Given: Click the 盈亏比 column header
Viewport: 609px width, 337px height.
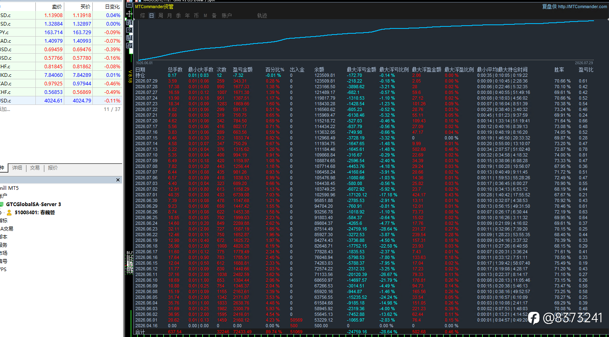Looking at the screenshot, I should [x=586, y=70].
